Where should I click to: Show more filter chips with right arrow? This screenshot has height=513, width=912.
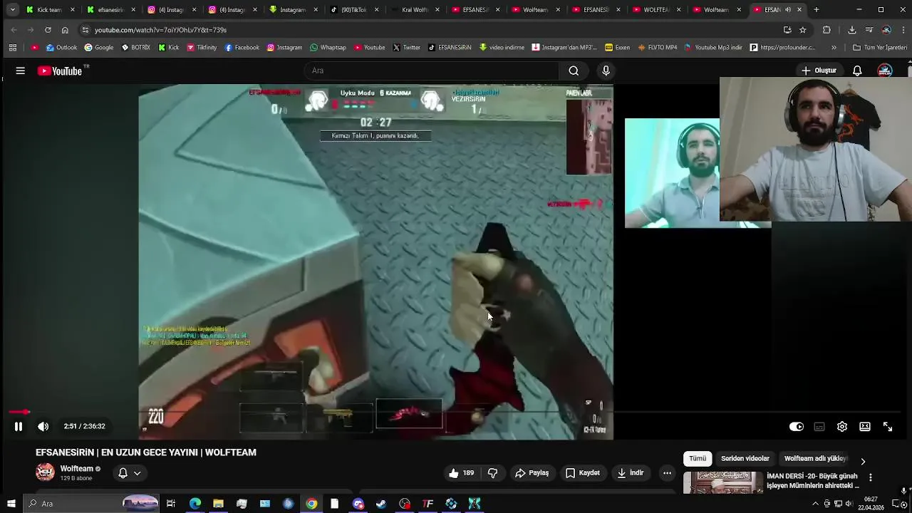coord(863,461)
